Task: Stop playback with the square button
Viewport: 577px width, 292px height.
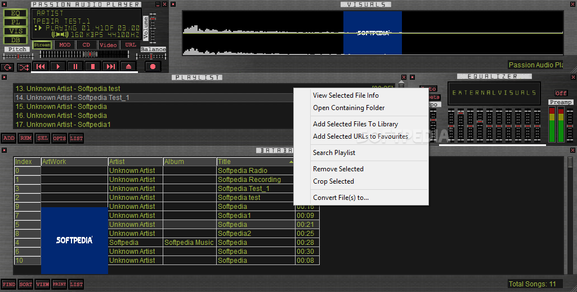Action: tap(93, 66)
